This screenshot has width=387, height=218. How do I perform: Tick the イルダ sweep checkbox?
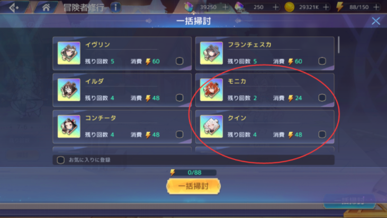tap(179, 98)
